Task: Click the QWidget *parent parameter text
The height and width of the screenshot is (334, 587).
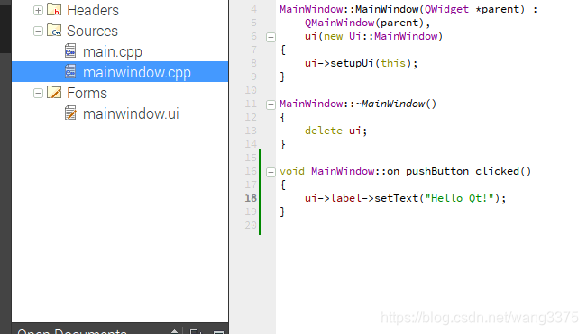Action: pyautogui.click(x=472, y=9)
